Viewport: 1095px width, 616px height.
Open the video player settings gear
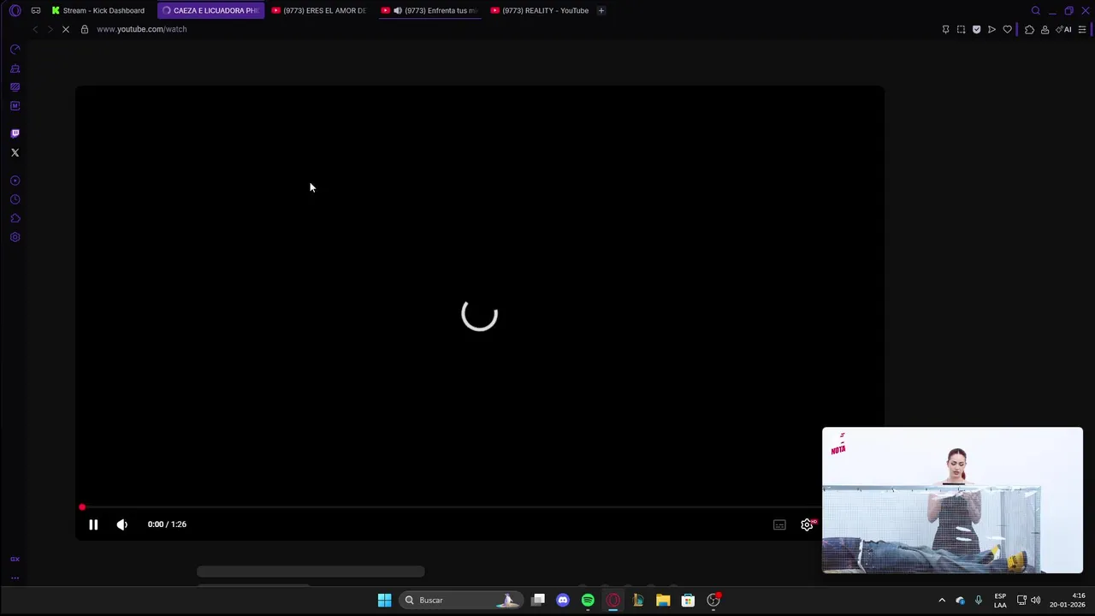click(807, 524)
